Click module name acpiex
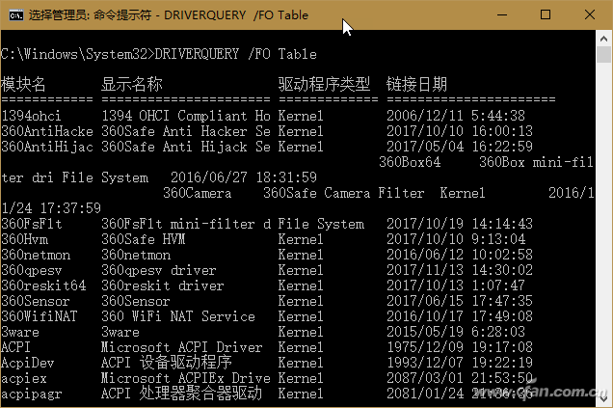Viewport: 613px width, 408px height. pyautogui.click(x=24, y=379)
